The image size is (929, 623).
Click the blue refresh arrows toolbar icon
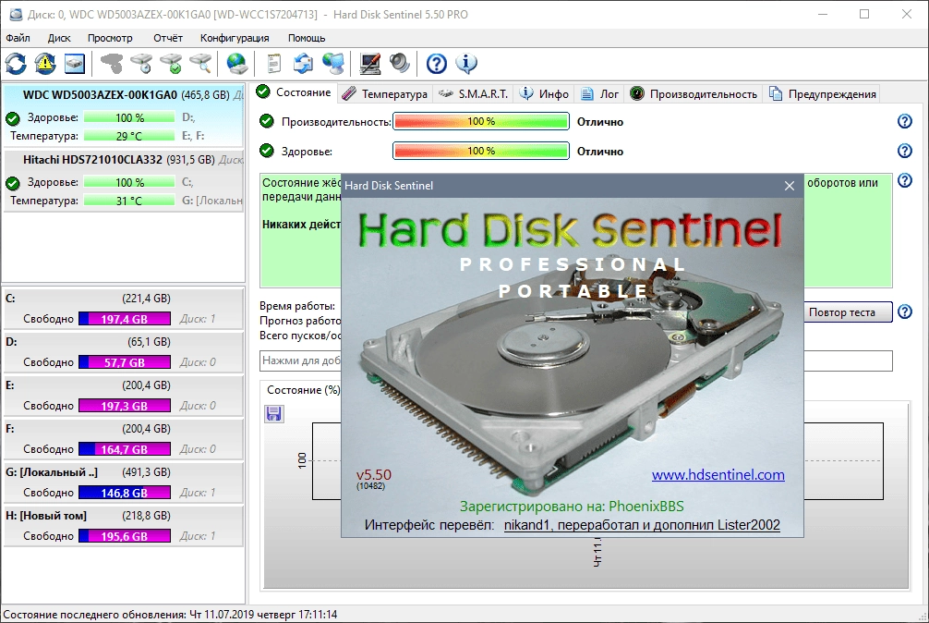point(16,64)
